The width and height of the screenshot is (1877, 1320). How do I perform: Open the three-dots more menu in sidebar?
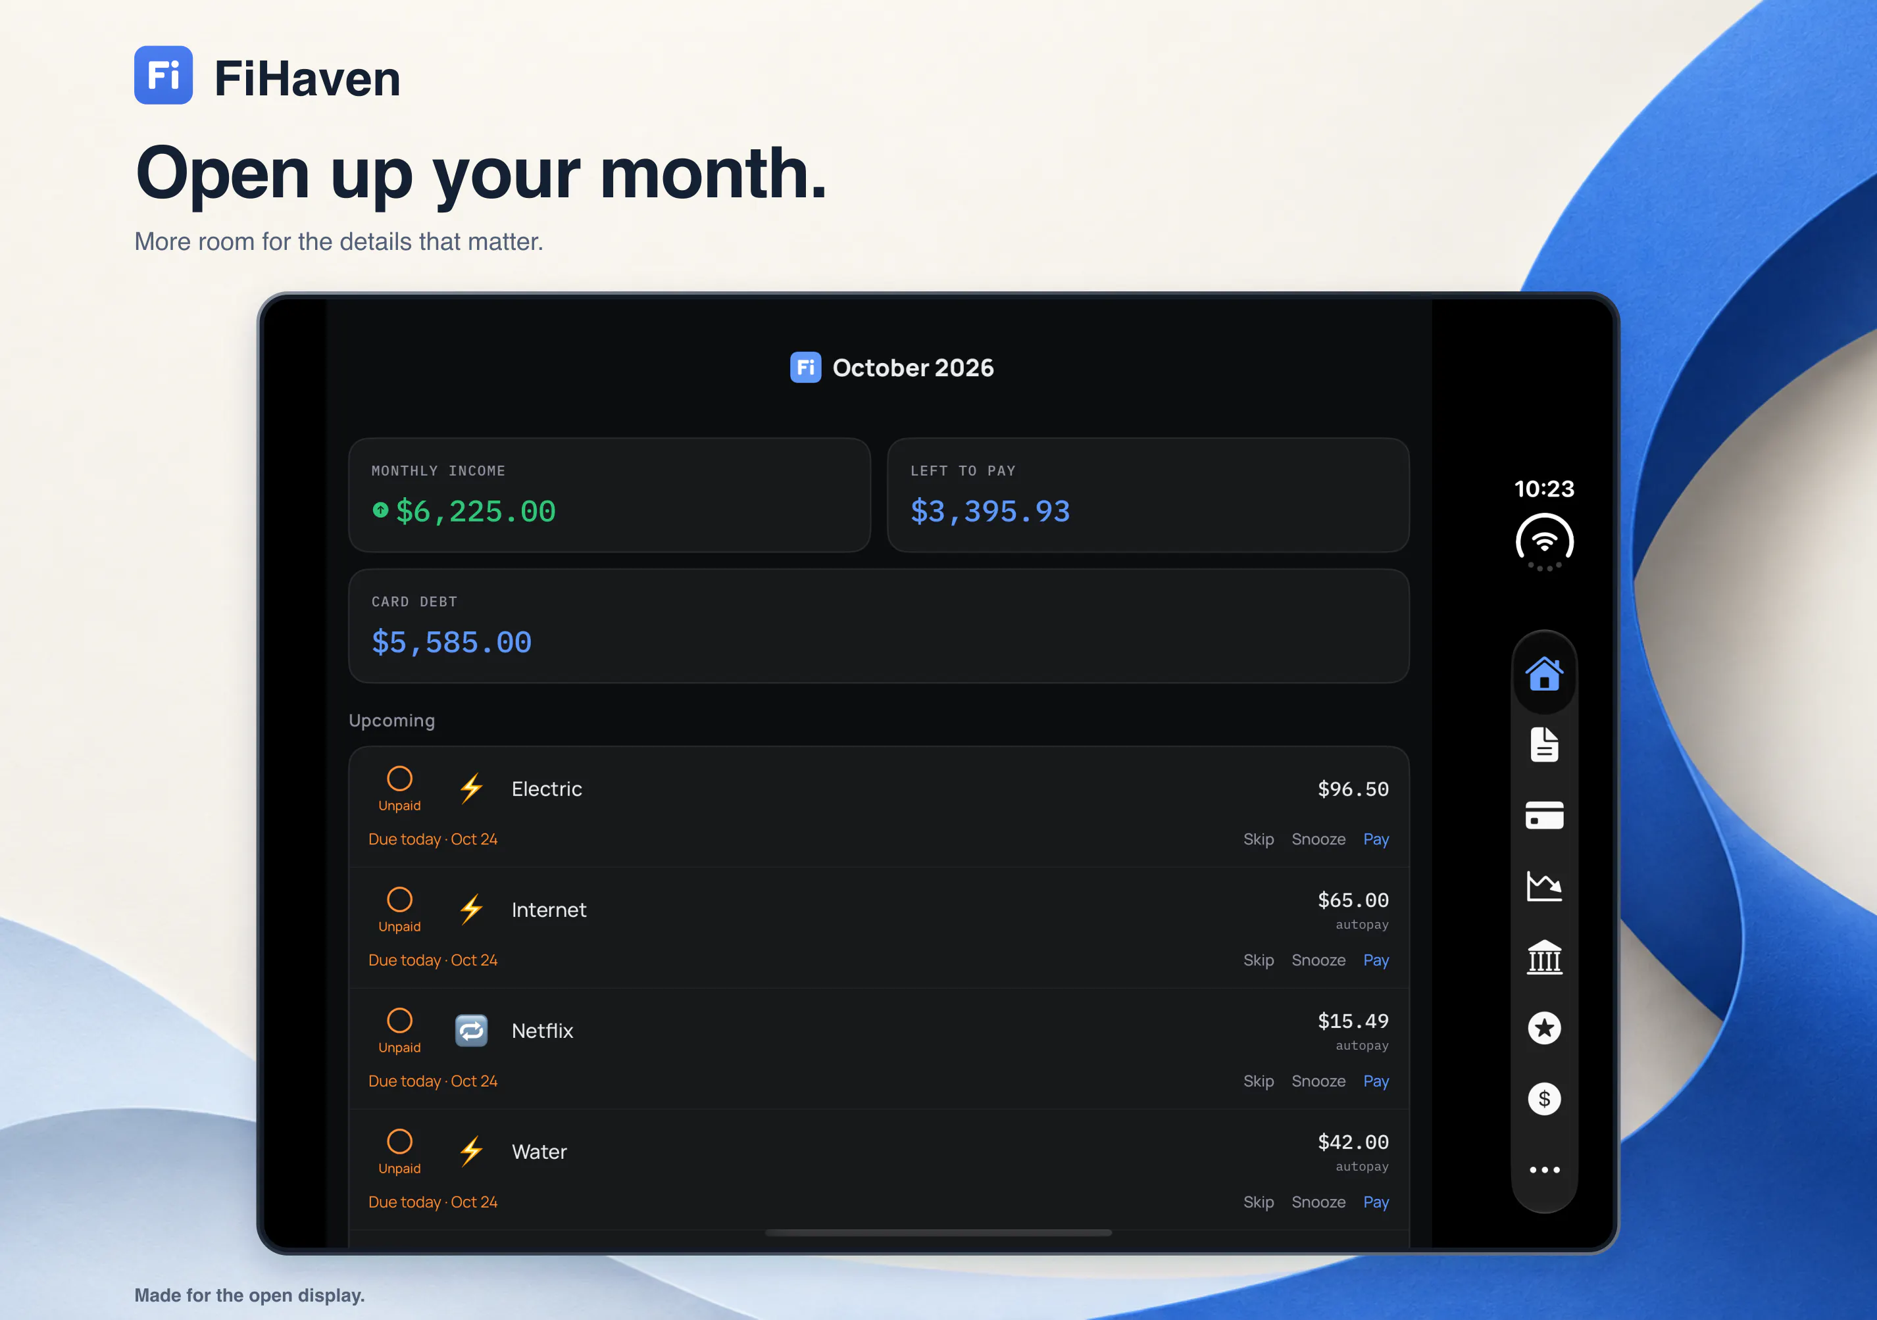(1543, 1169)
